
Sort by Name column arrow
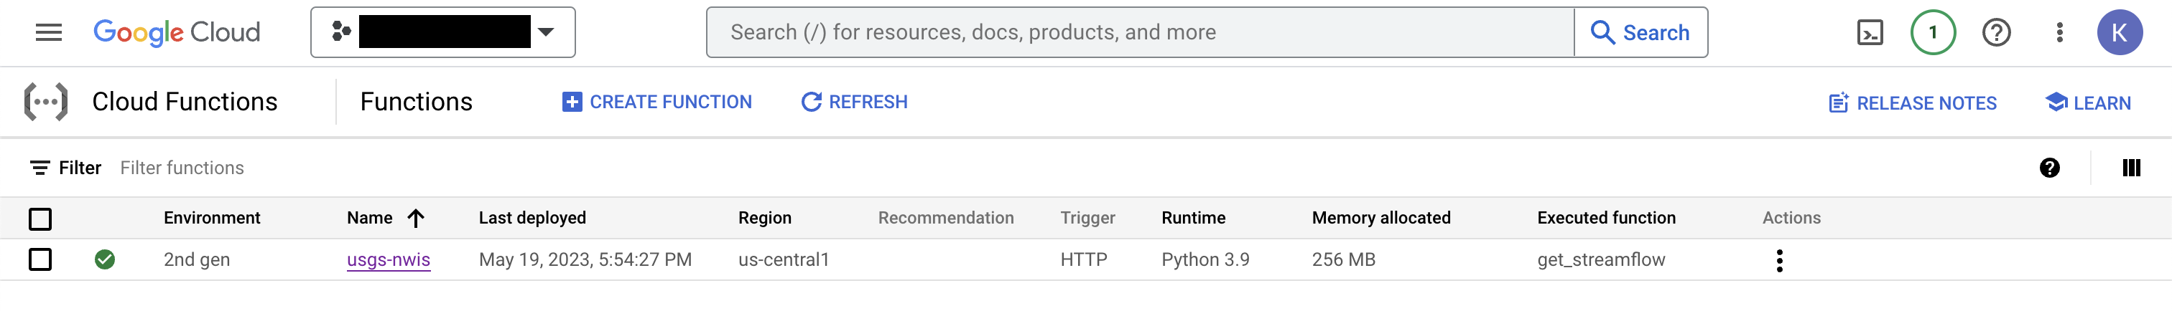click(416, 219)
